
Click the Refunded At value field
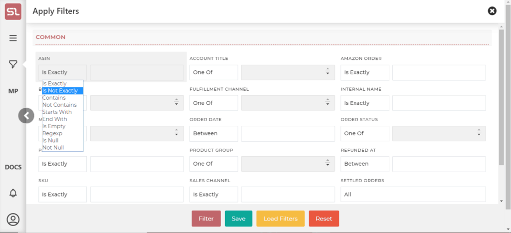pos(439,164)
